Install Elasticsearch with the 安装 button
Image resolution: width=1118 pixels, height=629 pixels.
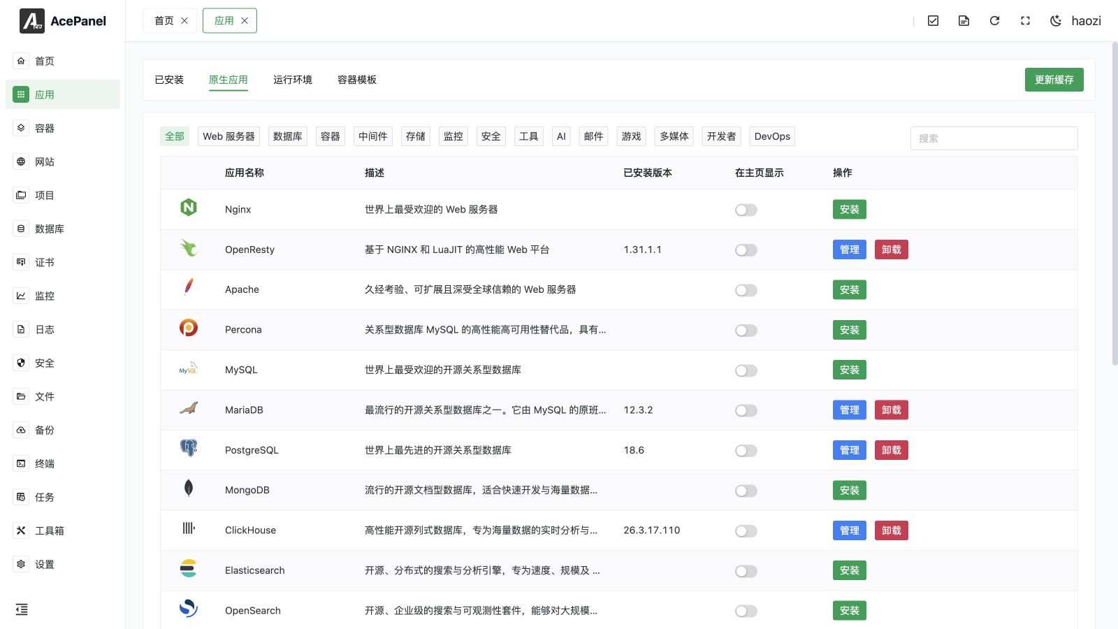pos(850,570)
